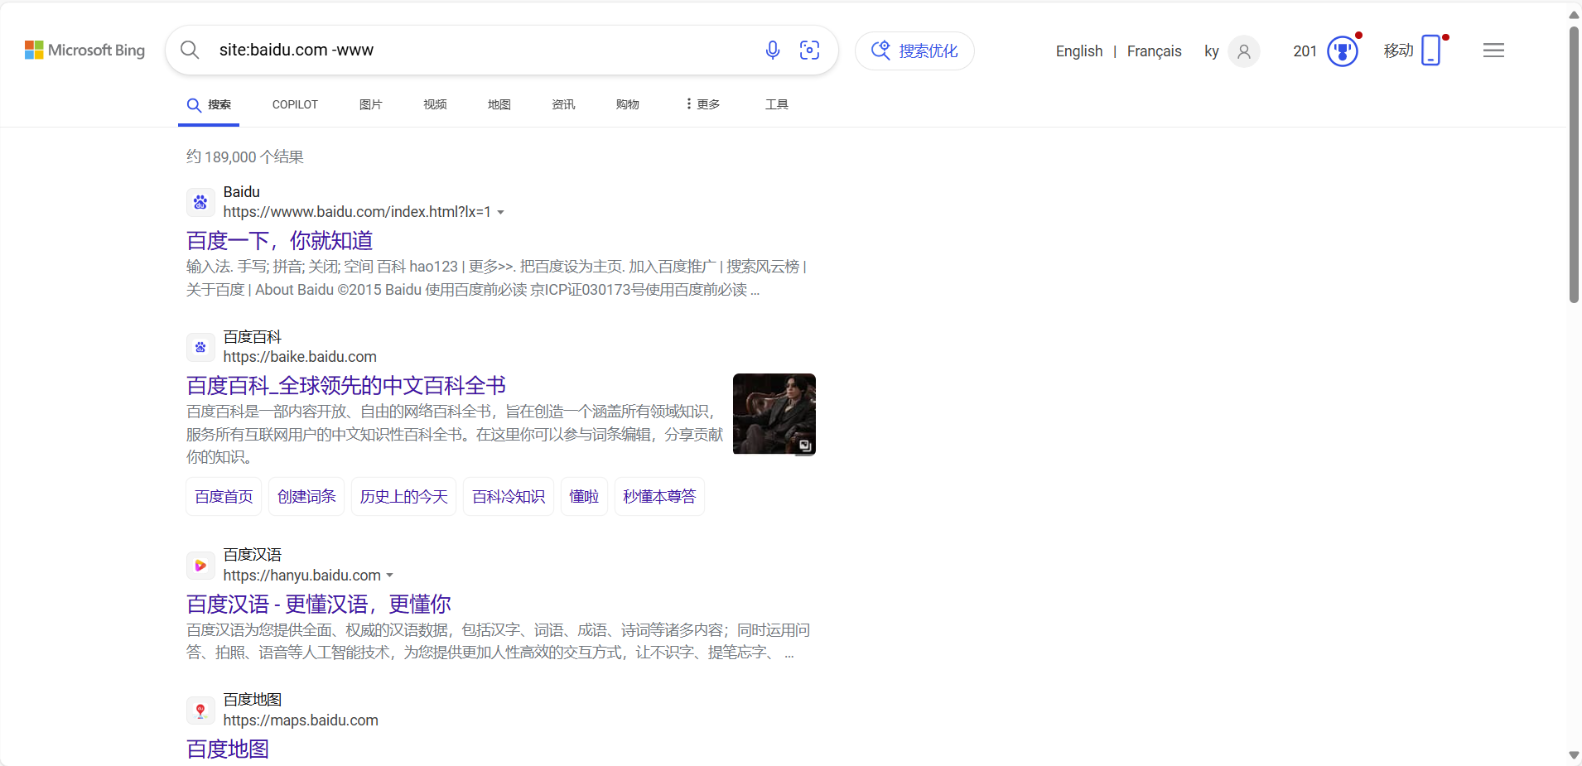
Task: Open the 百科冷知识 sitelink
Action: click(509, 497)
